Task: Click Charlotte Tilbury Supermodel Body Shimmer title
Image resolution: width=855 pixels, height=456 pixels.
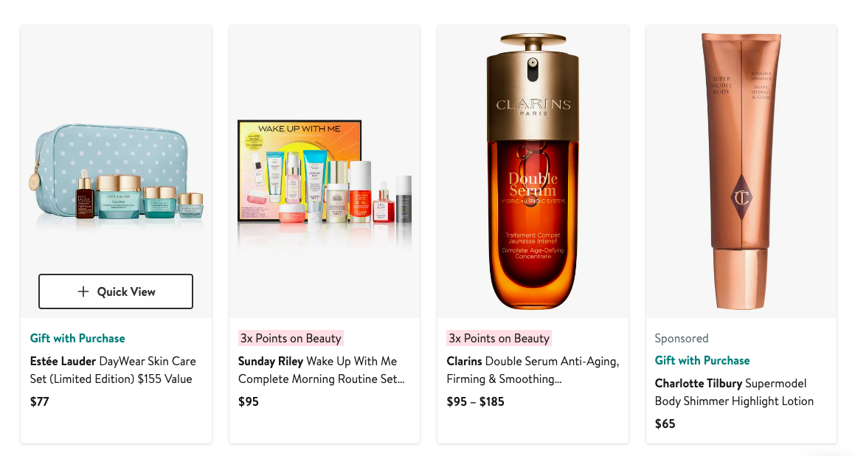Action: 734,393
